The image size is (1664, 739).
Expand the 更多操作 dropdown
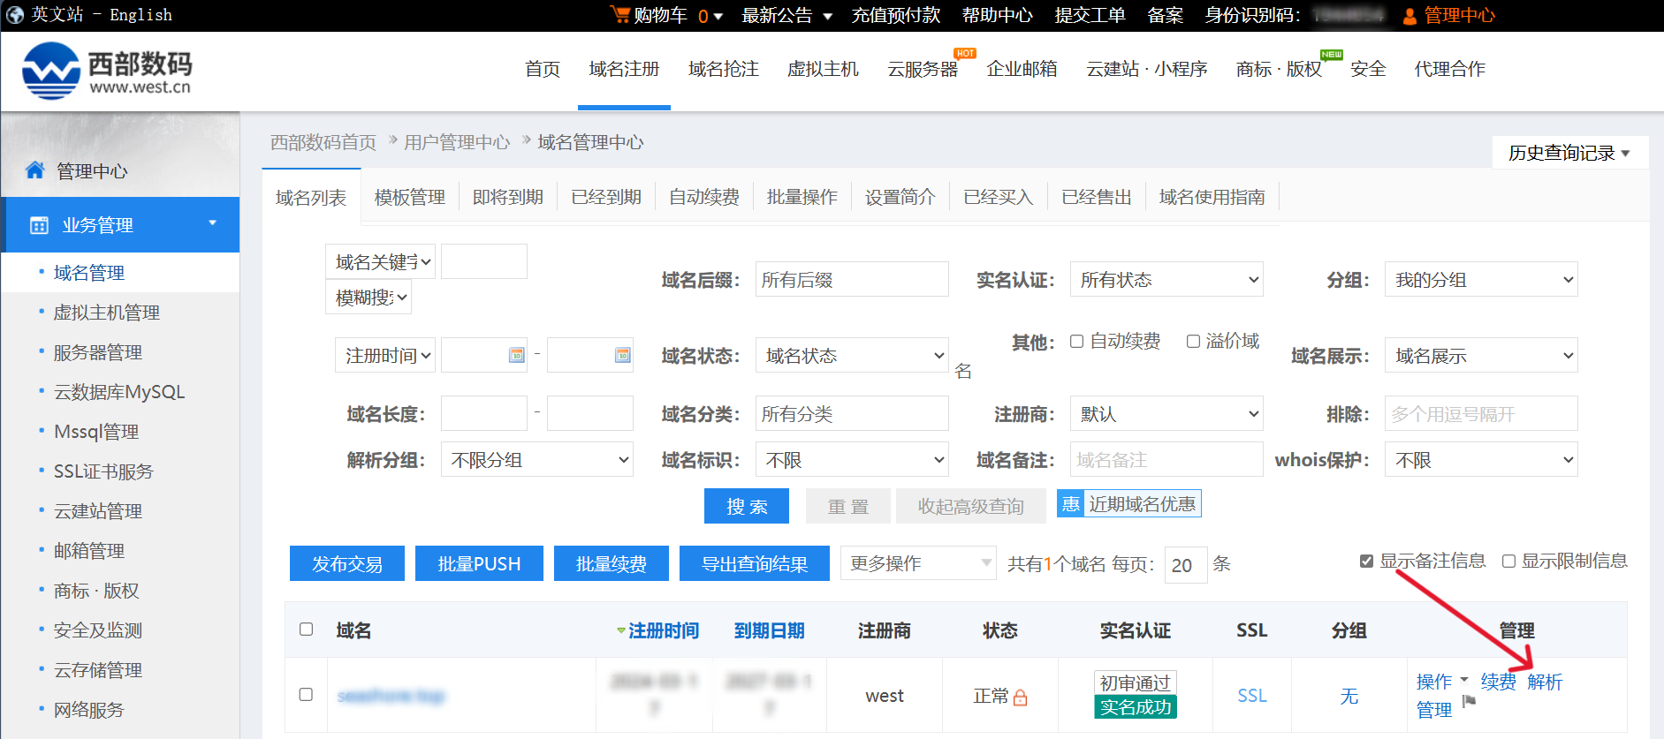pyautogui.click(x=917, y=563)
